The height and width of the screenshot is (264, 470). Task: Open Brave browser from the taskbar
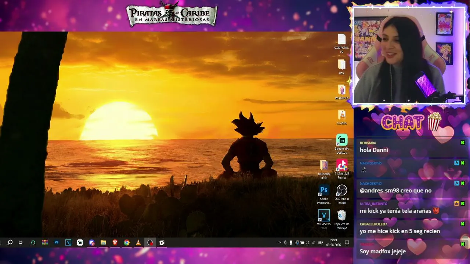[x=115, y=242]
